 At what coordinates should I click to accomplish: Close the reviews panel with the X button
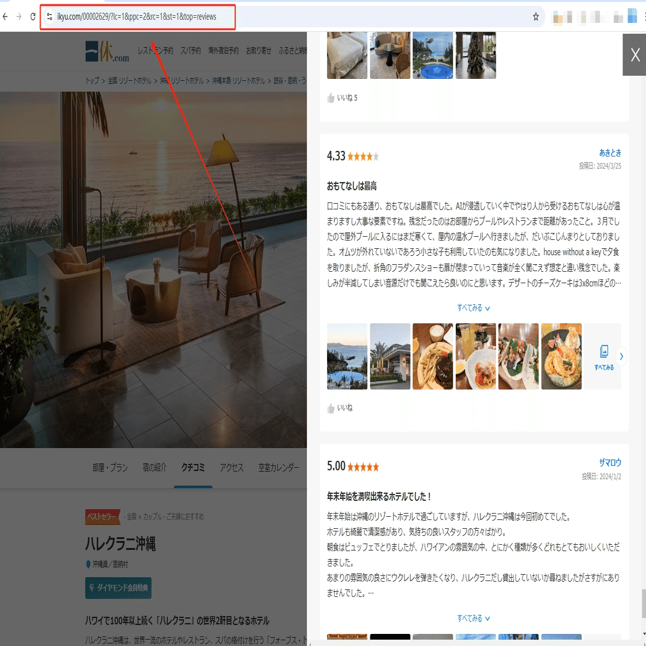pyautogui.click(x=635, y=55)
